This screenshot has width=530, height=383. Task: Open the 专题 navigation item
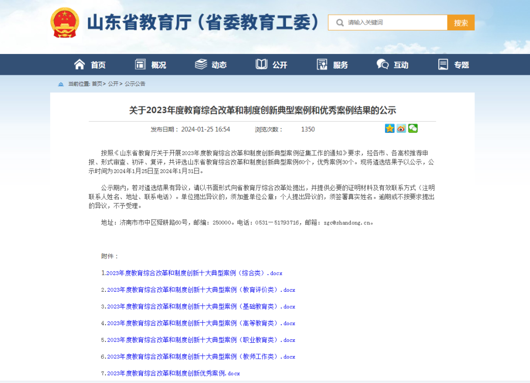point(461,65)
